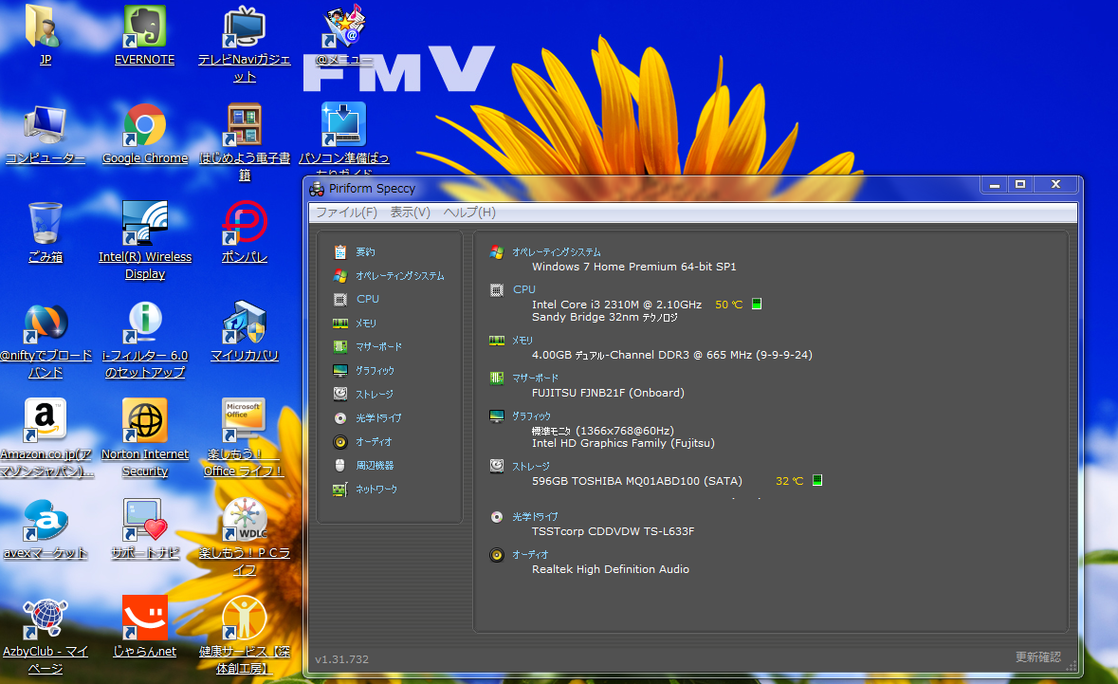Select the パソコン準備ばっちりガイド desktop icon
The width and height of the screenshot is (1118, 684).
pos(343,139)
